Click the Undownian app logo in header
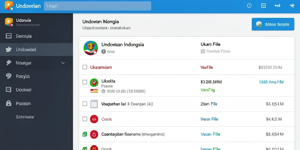 pos(9,6)
